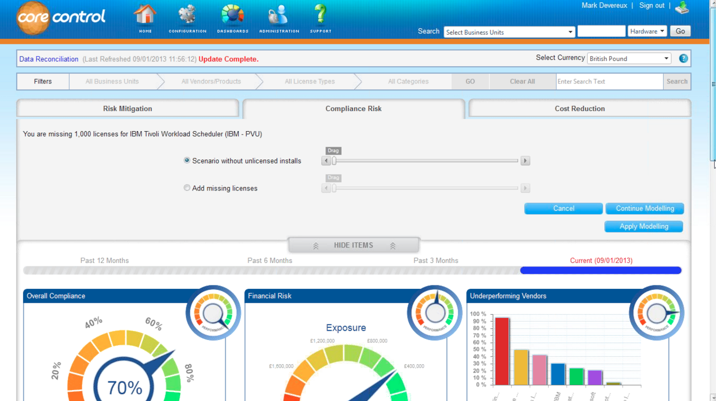Image resolution: width=716 pixels, height=401 pixels.
Task: Select Add missing licenses option
Action: pyautogui.click(x=187, y=188)
